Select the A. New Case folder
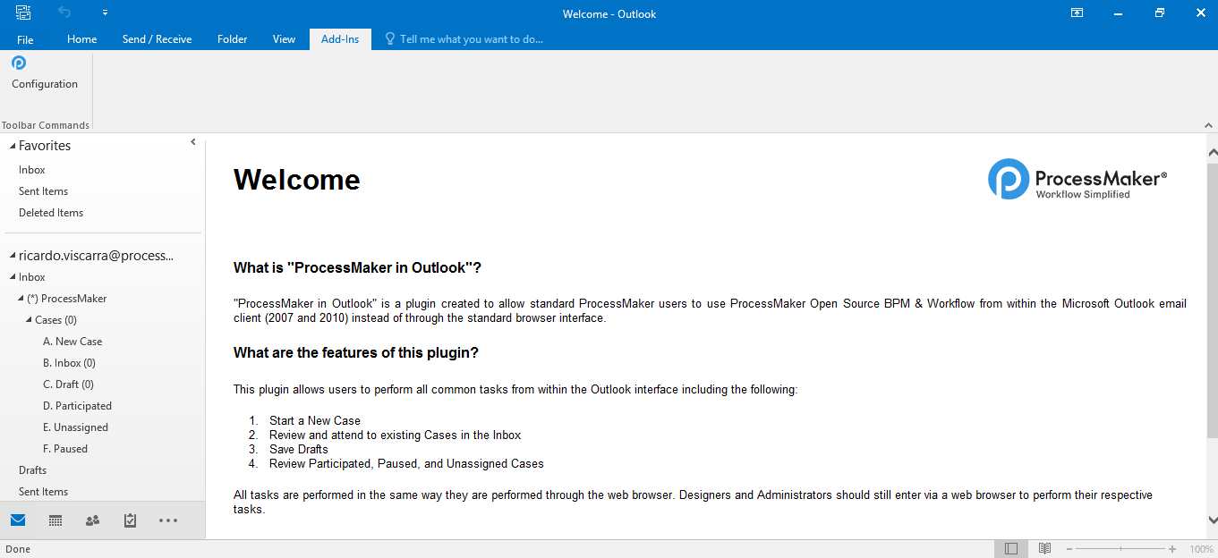The image size is (1218, 558). point(72,342)
